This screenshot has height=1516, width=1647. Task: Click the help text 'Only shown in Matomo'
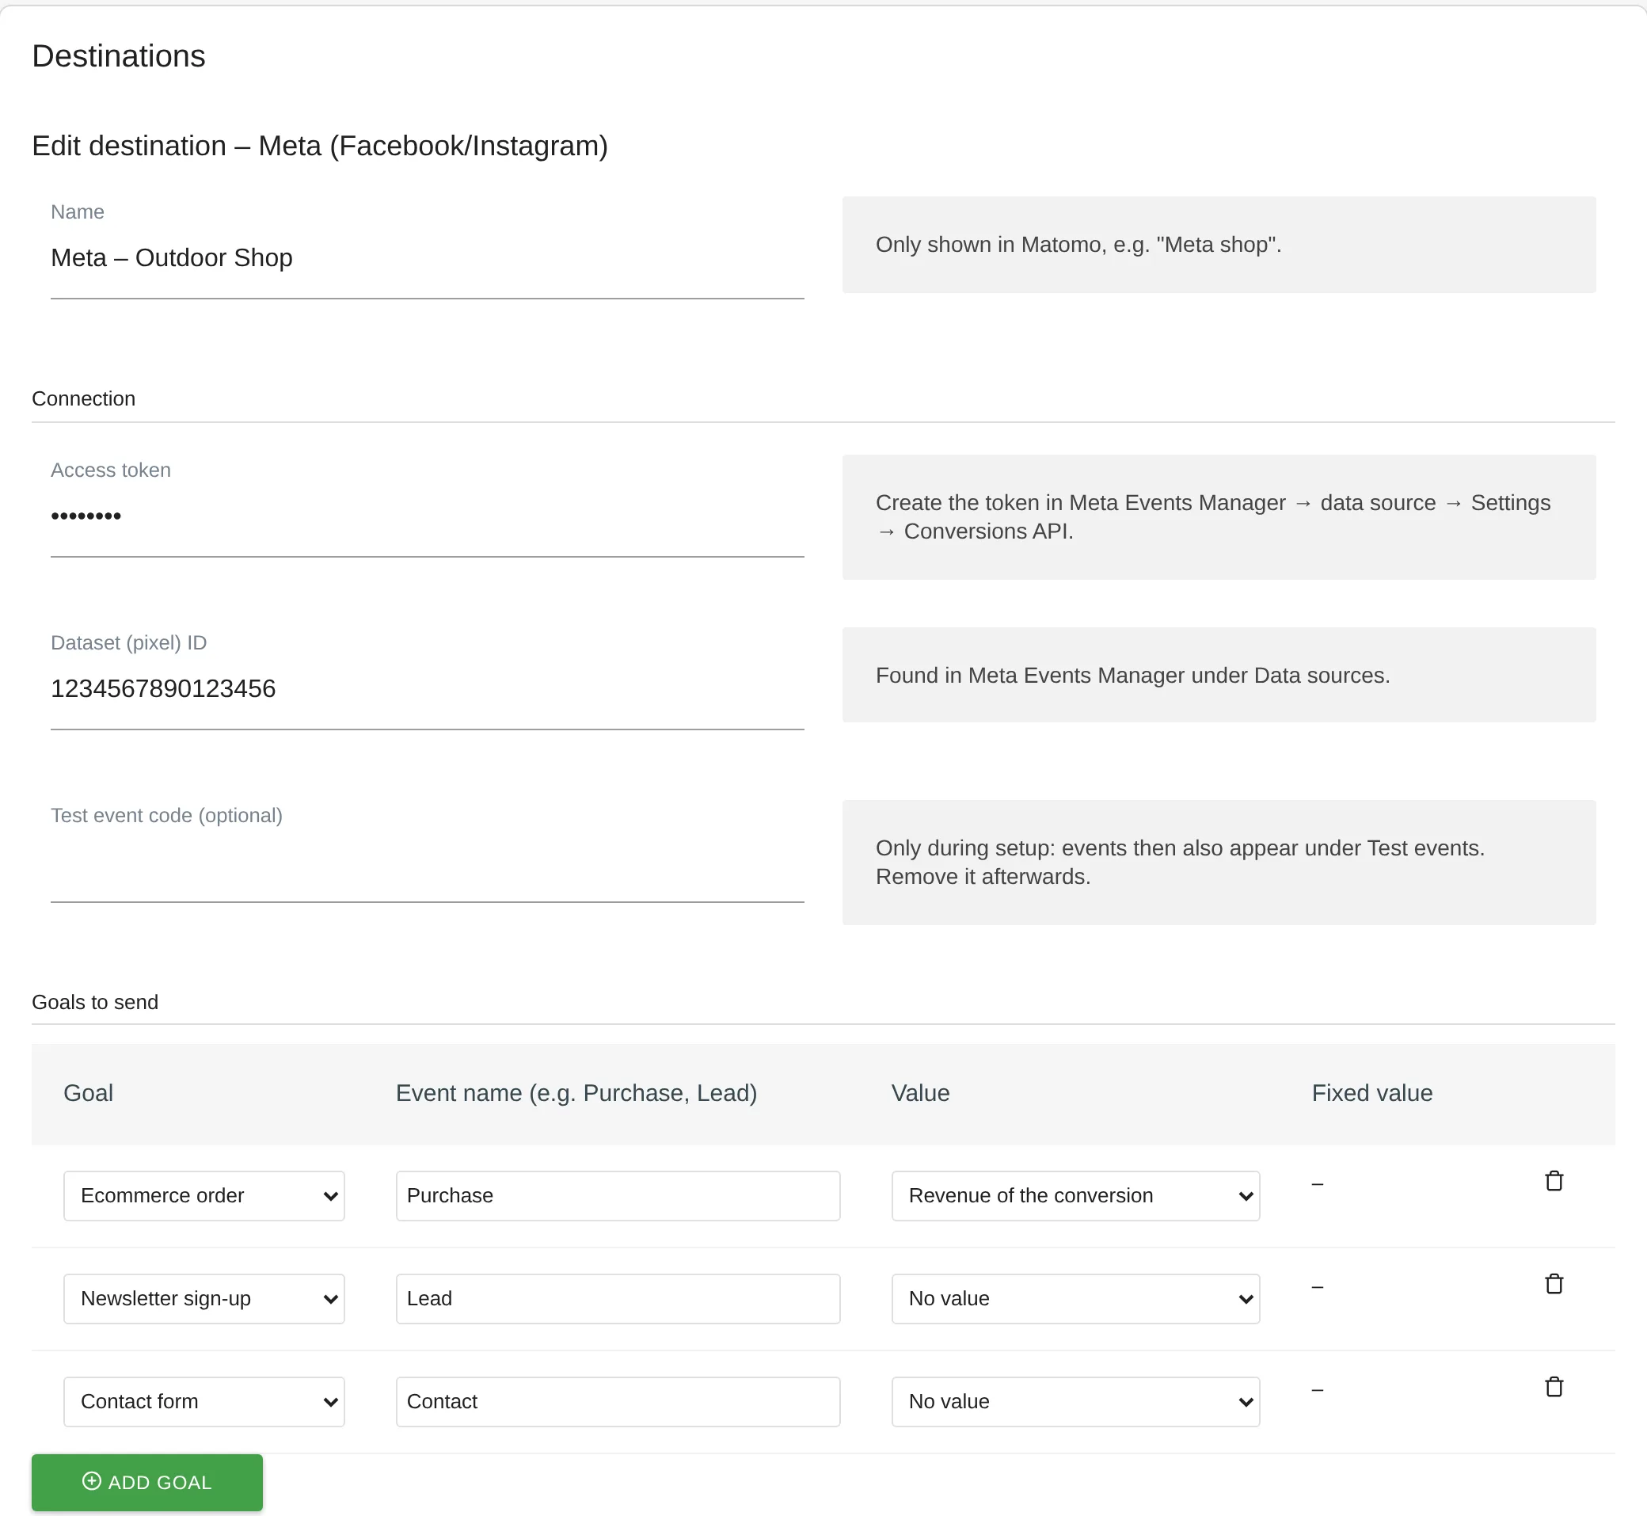click(1078, 245)
